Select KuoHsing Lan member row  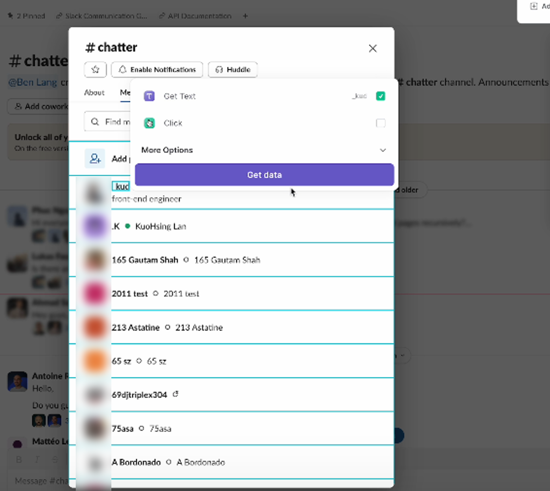[x=231, y=226]
